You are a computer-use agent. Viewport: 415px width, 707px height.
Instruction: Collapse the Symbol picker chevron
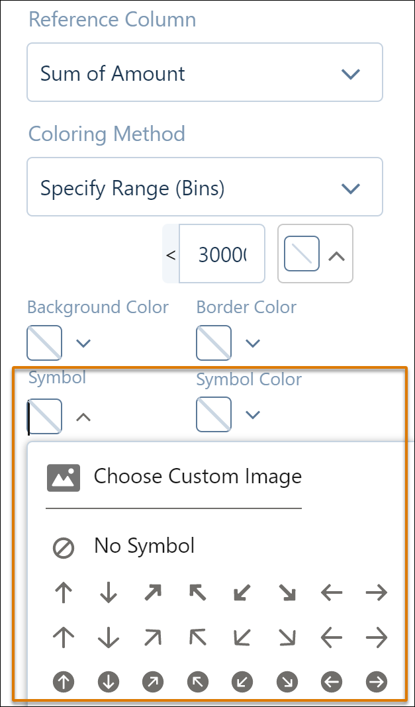pos(83,417)
